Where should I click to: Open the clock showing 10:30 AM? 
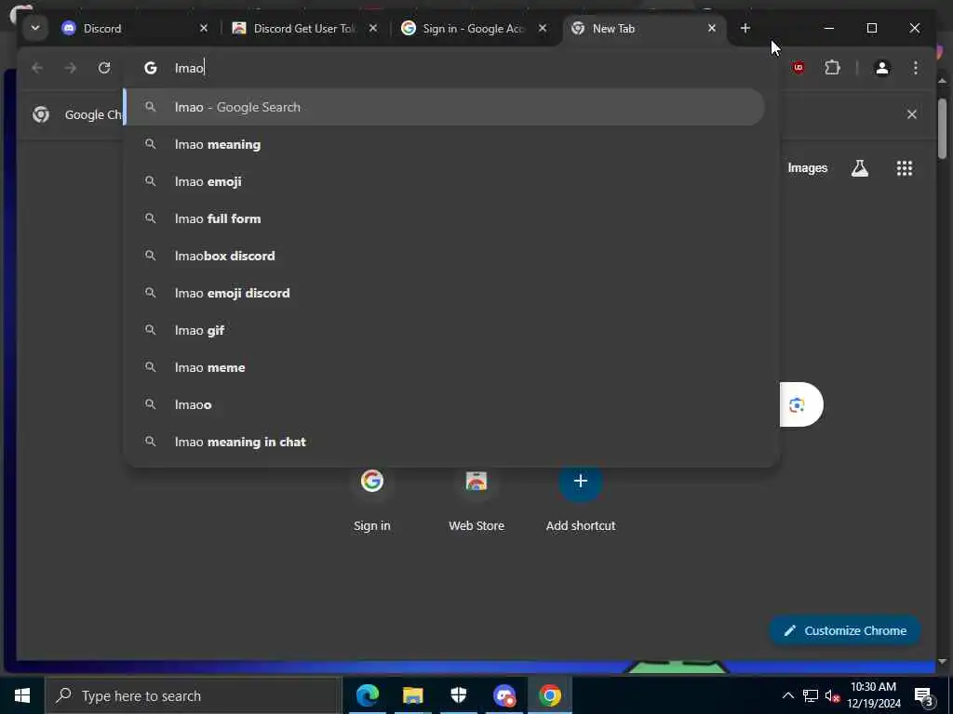(x=874, y=695)
